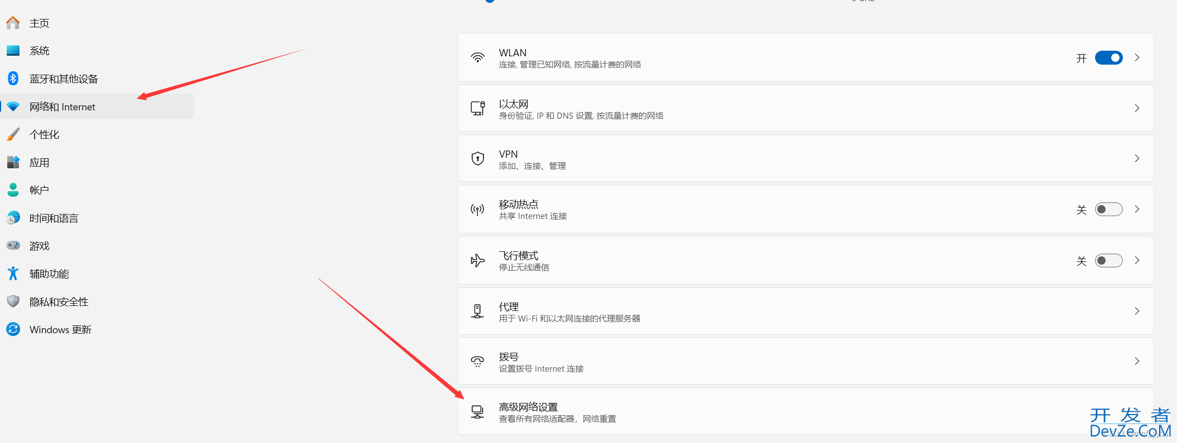Click WLAN title text

[512, 53]
